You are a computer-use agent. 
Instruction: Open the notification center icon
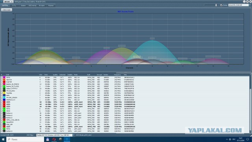(x=248, y=139)
